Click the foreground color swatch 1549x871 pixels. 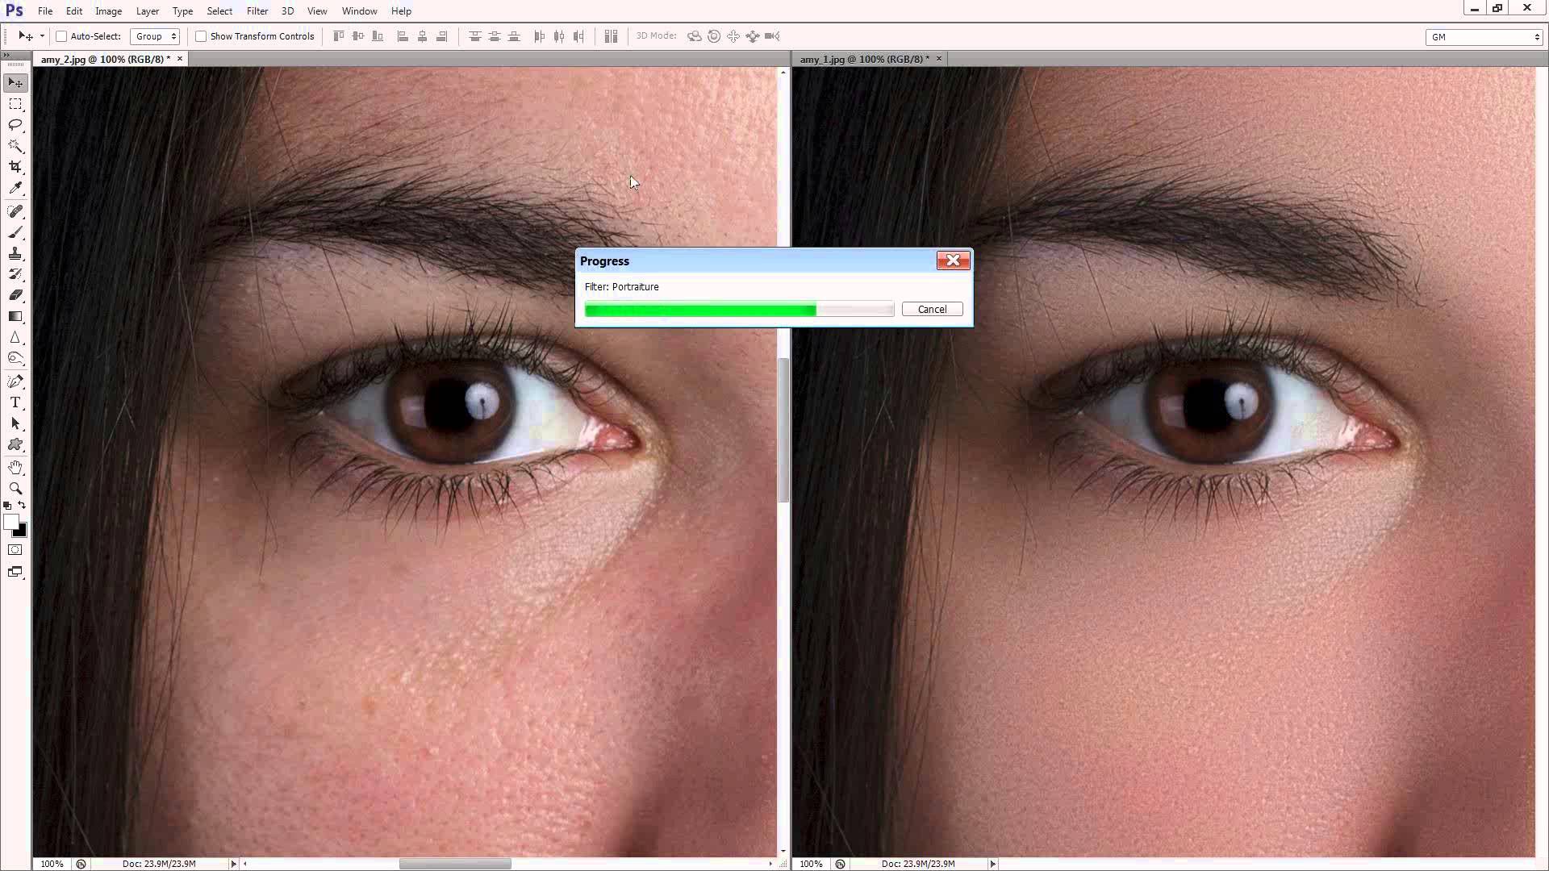click(10, 523)
